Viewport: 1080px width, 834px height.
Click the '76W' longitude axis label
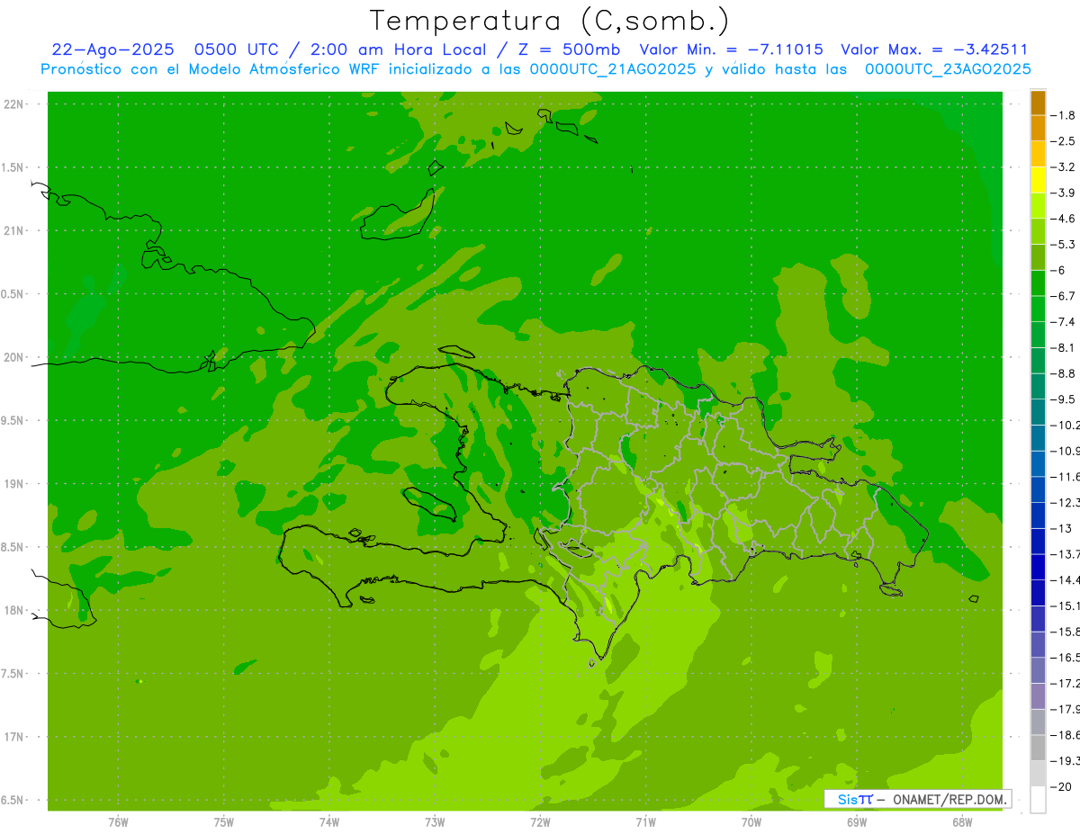pyautogui.click(x=118, y=822)
